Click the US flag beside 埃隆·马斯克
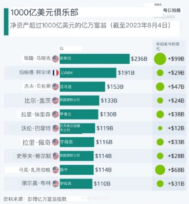This screenshot has width=189, height=204. tap(56, 59)
